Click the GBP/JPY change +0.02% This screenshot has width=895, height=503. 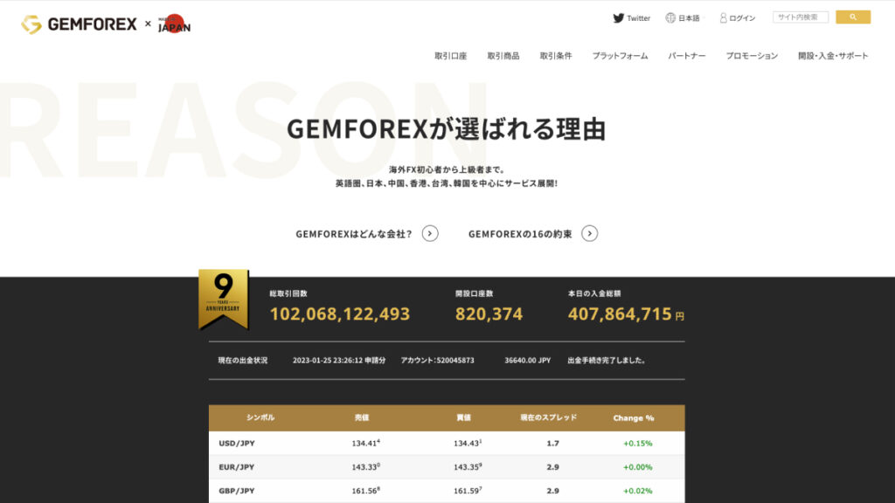pyautogui.click(x=637, y=491)
